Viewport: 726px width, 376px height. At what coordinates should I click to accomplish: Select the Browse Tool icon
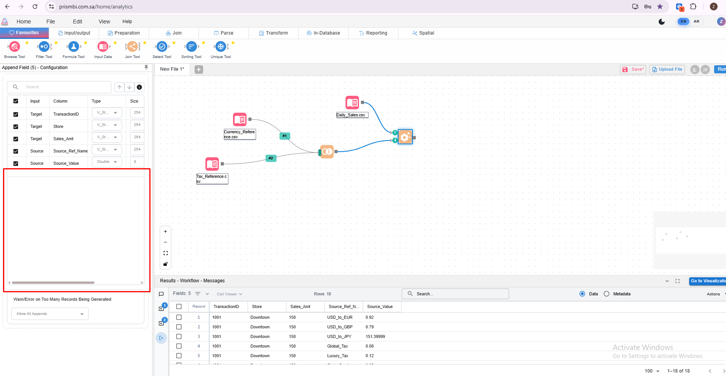pyautogui.click(x=15, y=47)
